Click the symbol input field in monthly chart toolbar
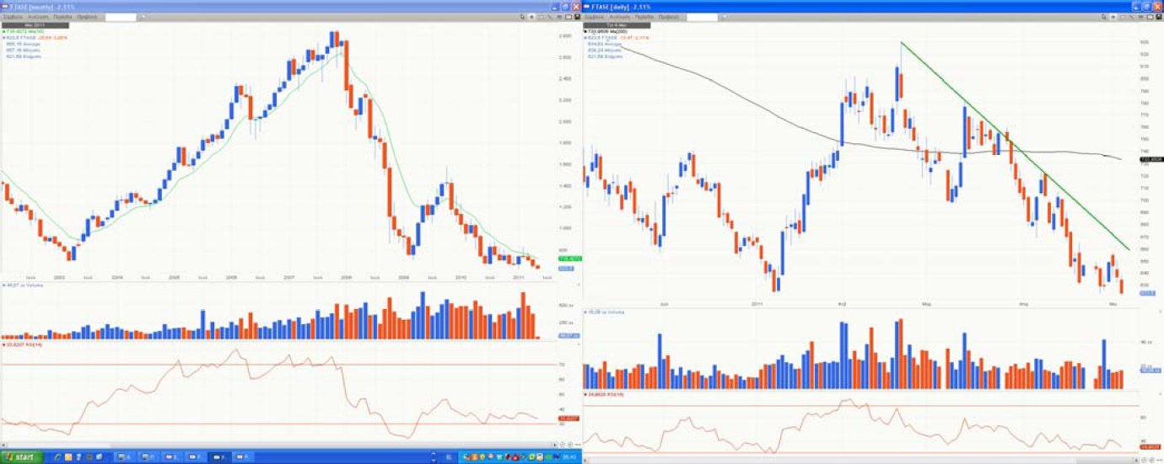The image size is (1164, 464). [120, 17]
